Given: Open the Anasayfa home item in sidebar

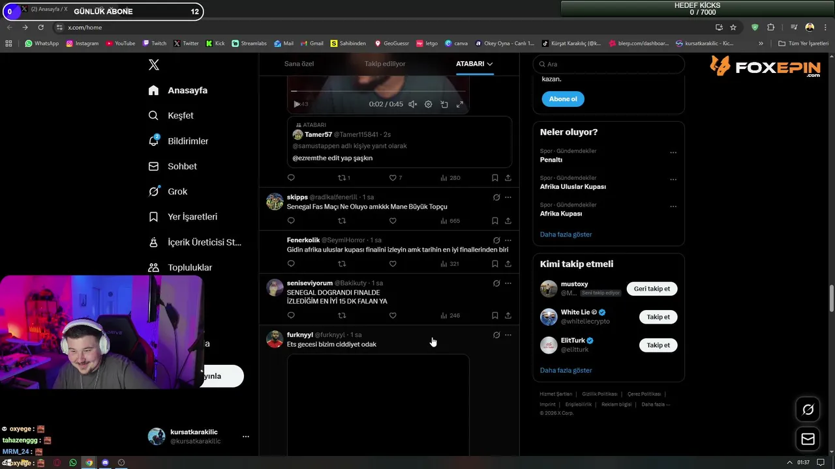Looking at the screenshot, I should (x=177, y=91).
